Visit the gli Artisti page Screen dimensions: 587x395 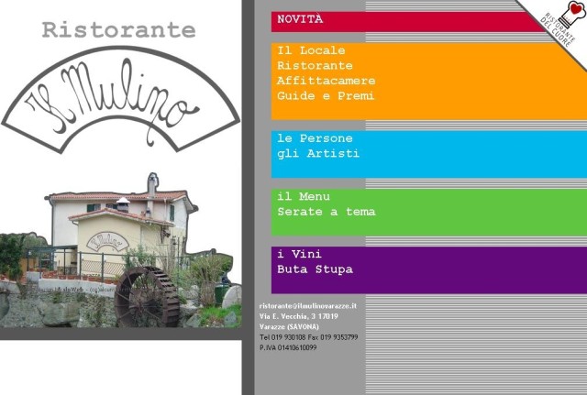318,153
